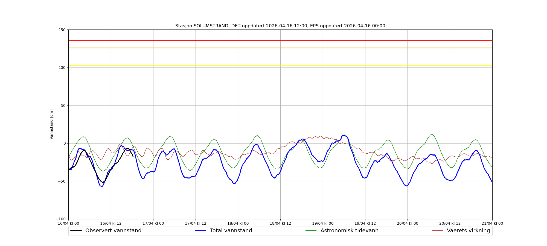Click the -100 tick on the y-axis

tap(61, 219)
